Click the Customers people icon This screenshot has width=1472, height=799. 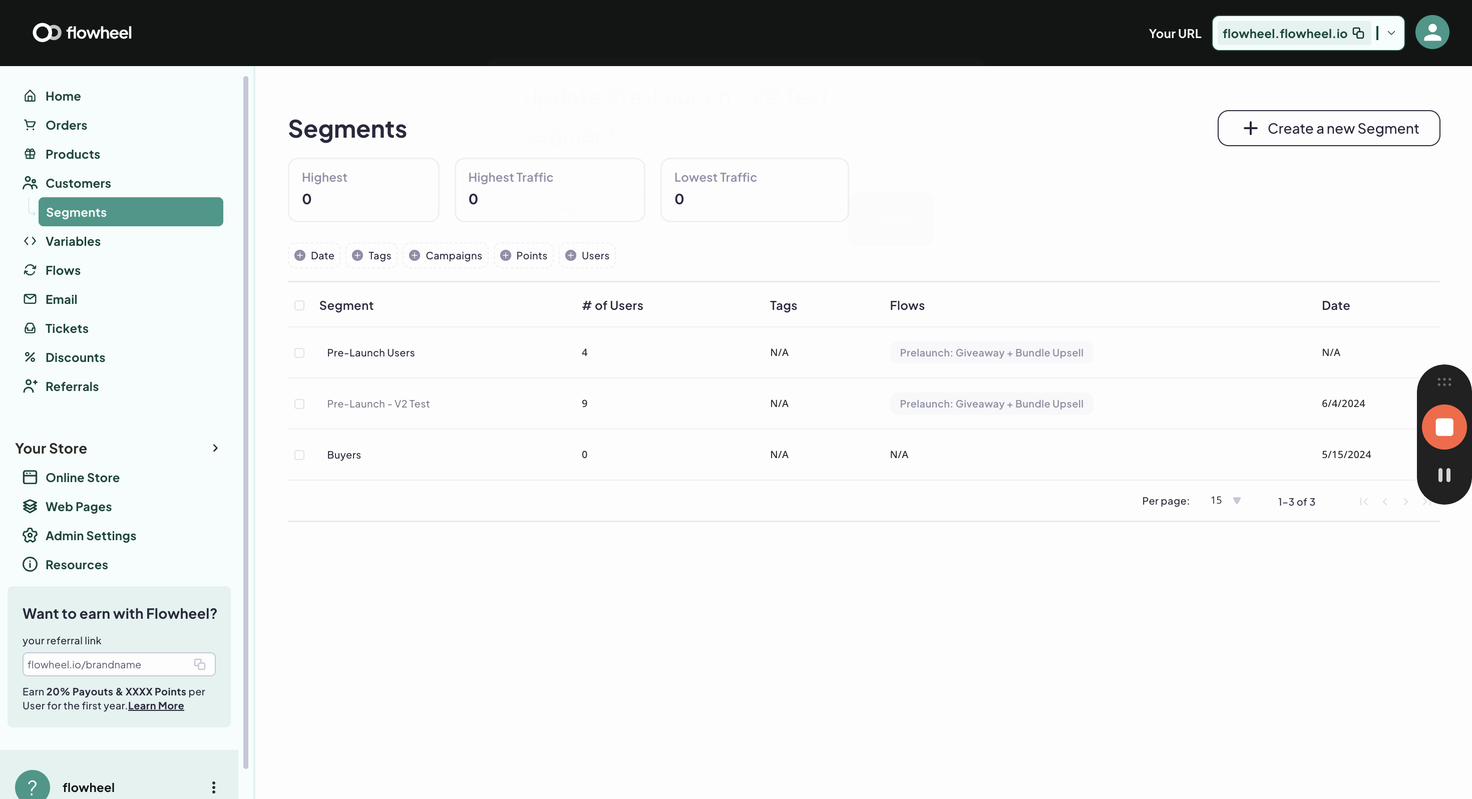[x=30, y=183]
